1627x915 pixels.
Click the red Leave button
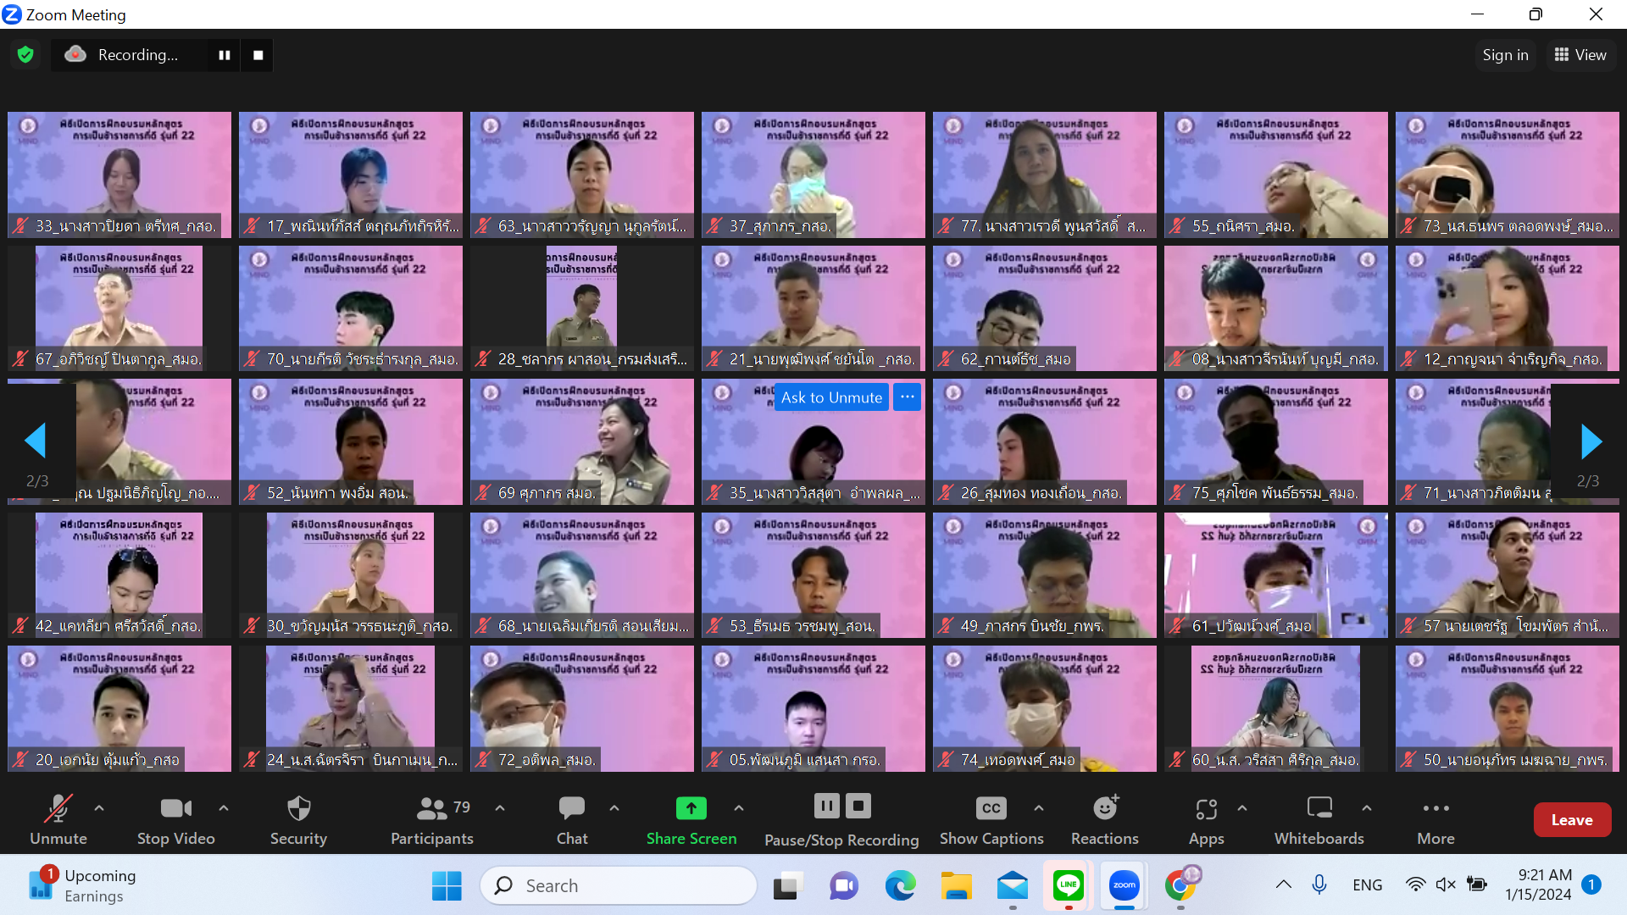(1572, 819)
